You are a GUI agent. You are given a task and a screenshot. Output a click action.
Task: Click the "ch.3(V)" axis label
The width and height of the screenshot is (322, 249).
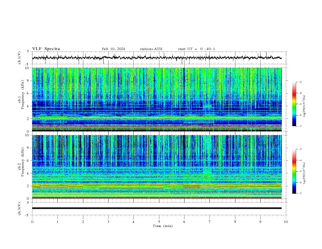tap(20, 209)
